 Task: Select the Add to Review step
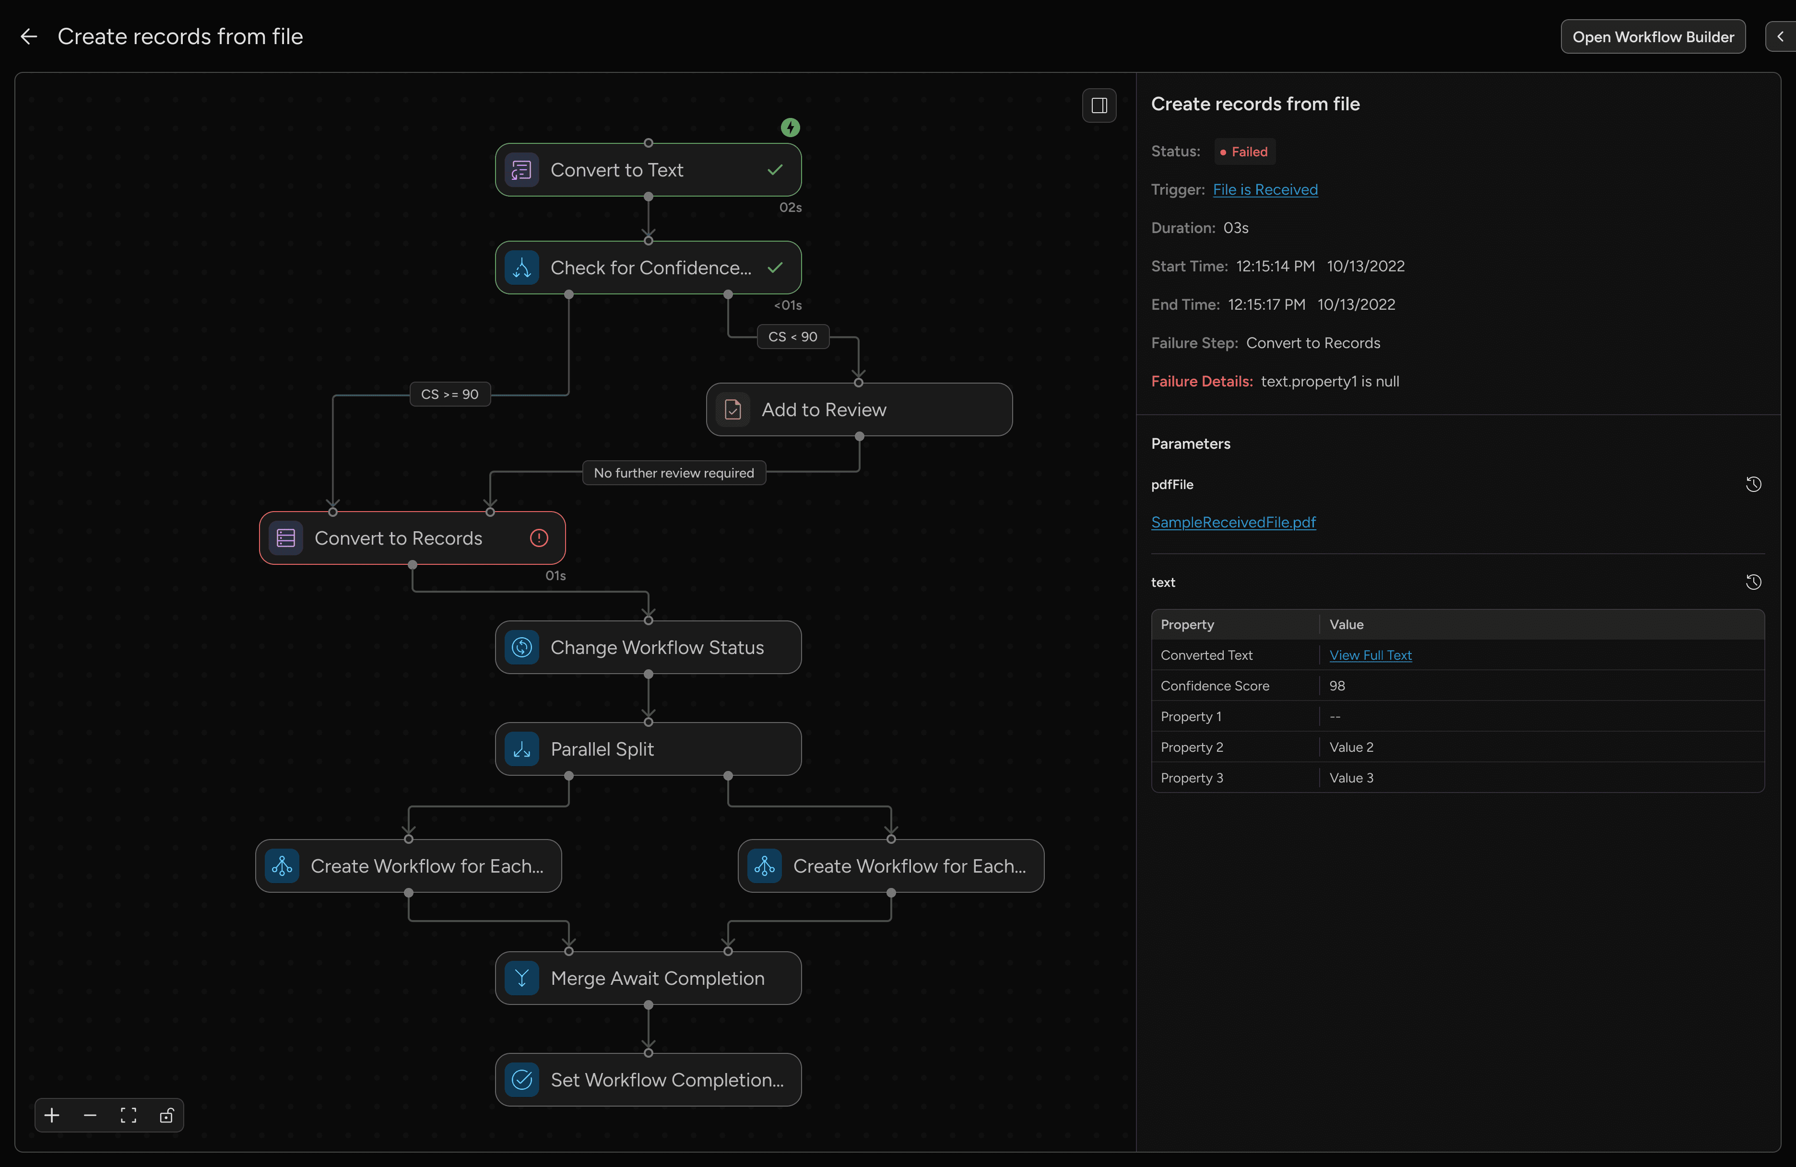[x=859, y=409]
